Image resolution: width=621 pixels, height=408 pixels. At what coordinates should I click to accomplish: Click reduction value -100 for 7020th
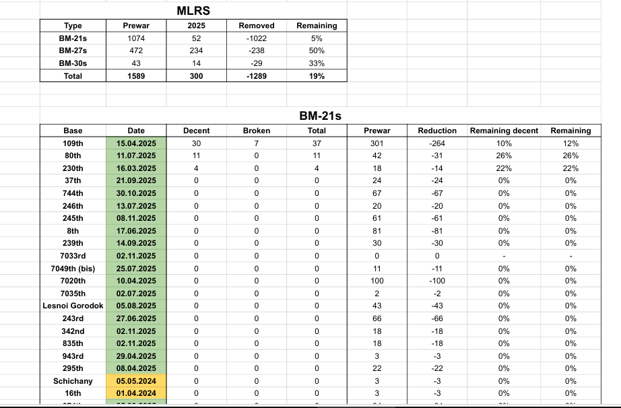tap(437, 281)
